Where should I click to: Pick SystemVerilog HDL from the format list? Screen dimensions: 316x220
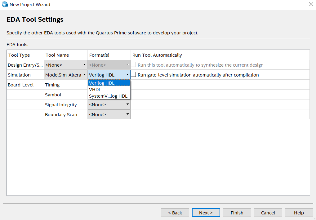click(109, 96)
